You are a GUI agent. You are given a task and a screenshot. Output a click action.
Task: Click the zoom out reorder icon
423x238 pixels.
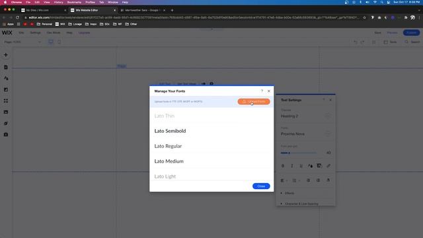click(x=373, y=42)
